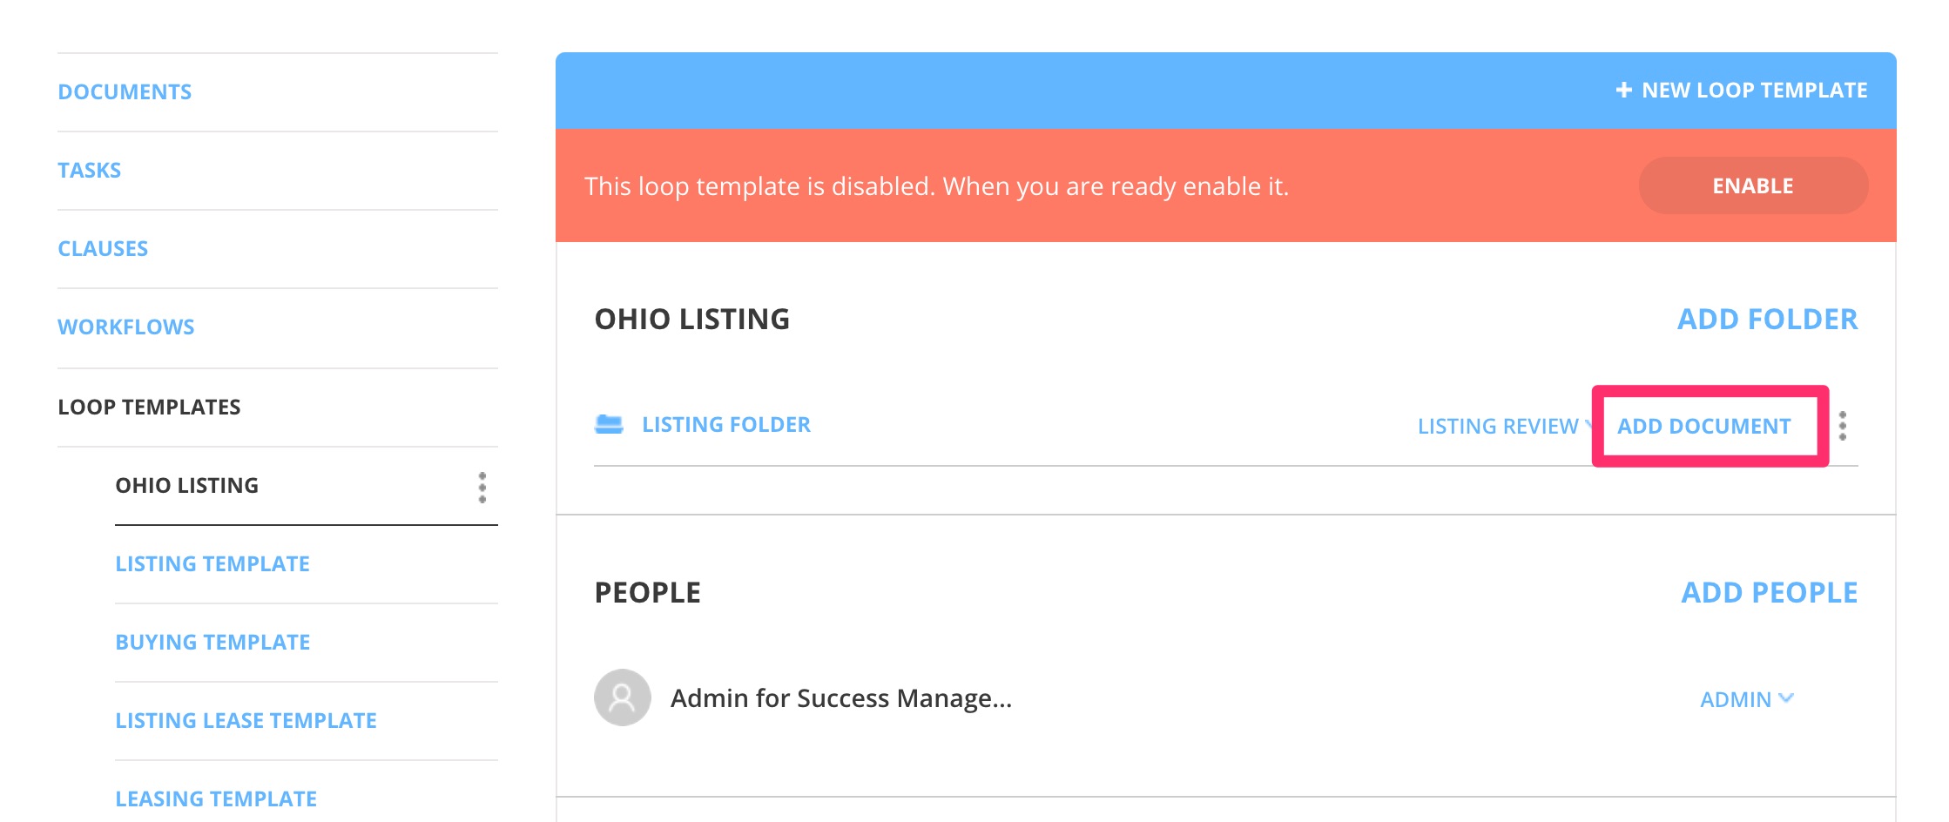
Task: Click the Add Document button
Action: tap(1705, 426)
